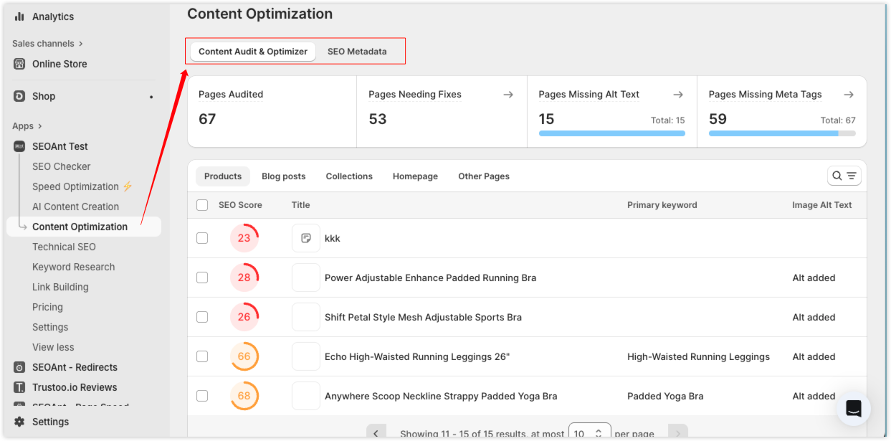Open the Shop channel icon
The height and width of the screenshot is (441, 891).
(x=19, y=96)
